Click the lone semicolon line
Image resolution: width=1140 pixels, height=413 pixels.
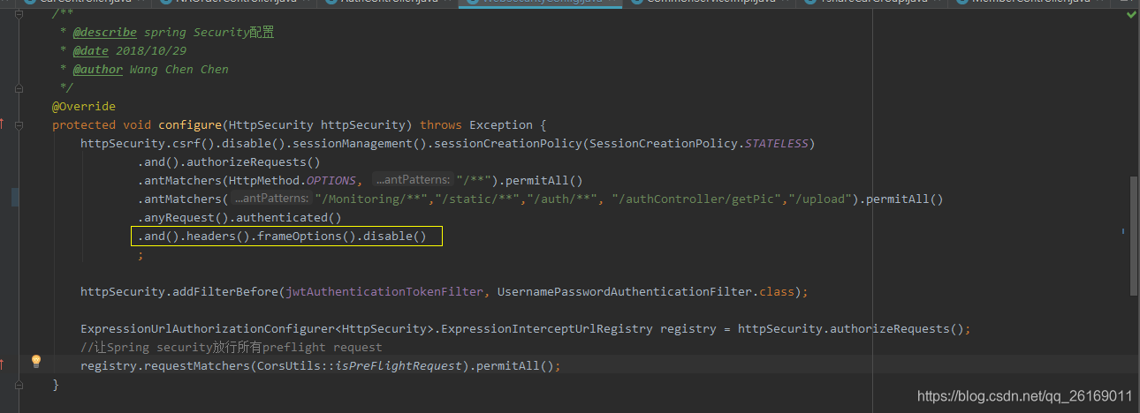point(140,254)
